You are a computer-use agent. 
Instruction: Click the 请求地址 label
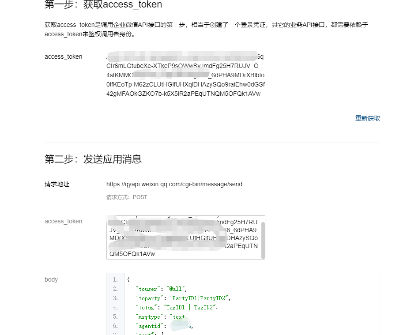(x=57, y=184)
